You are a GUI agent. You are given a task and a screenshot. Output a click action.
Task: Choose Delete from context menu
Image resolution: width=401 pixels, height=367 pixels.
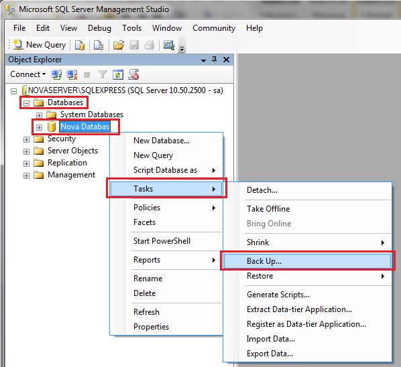166,293
